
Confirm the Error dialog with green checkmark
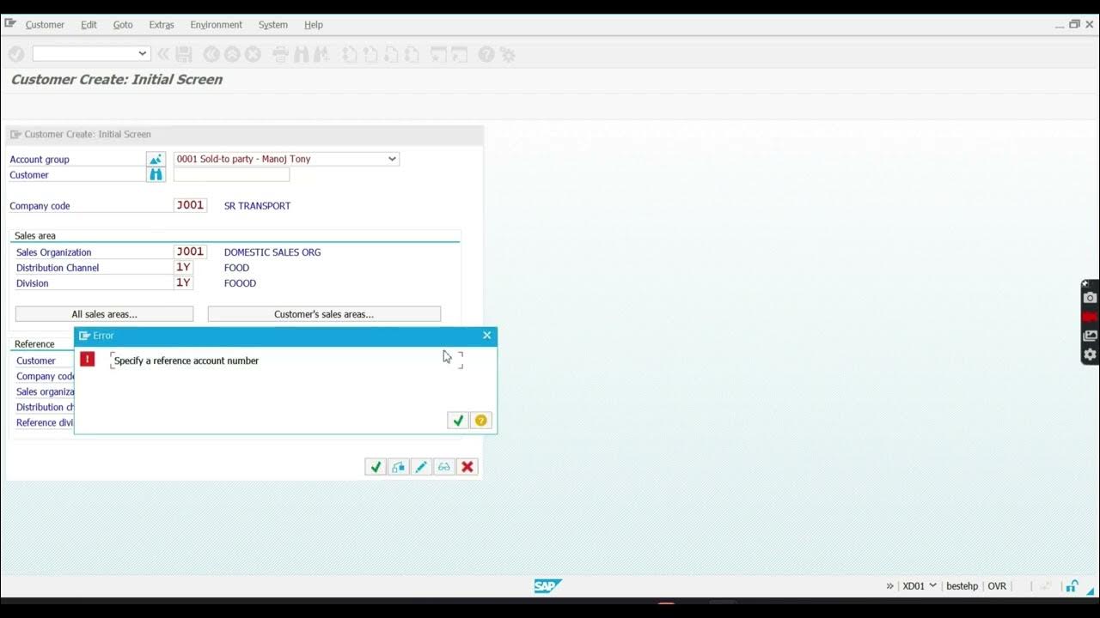[458, 421]
